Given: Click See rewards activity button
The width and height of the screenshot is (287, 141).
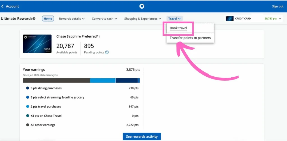Looking at the screenshot, I should [142, 137].
